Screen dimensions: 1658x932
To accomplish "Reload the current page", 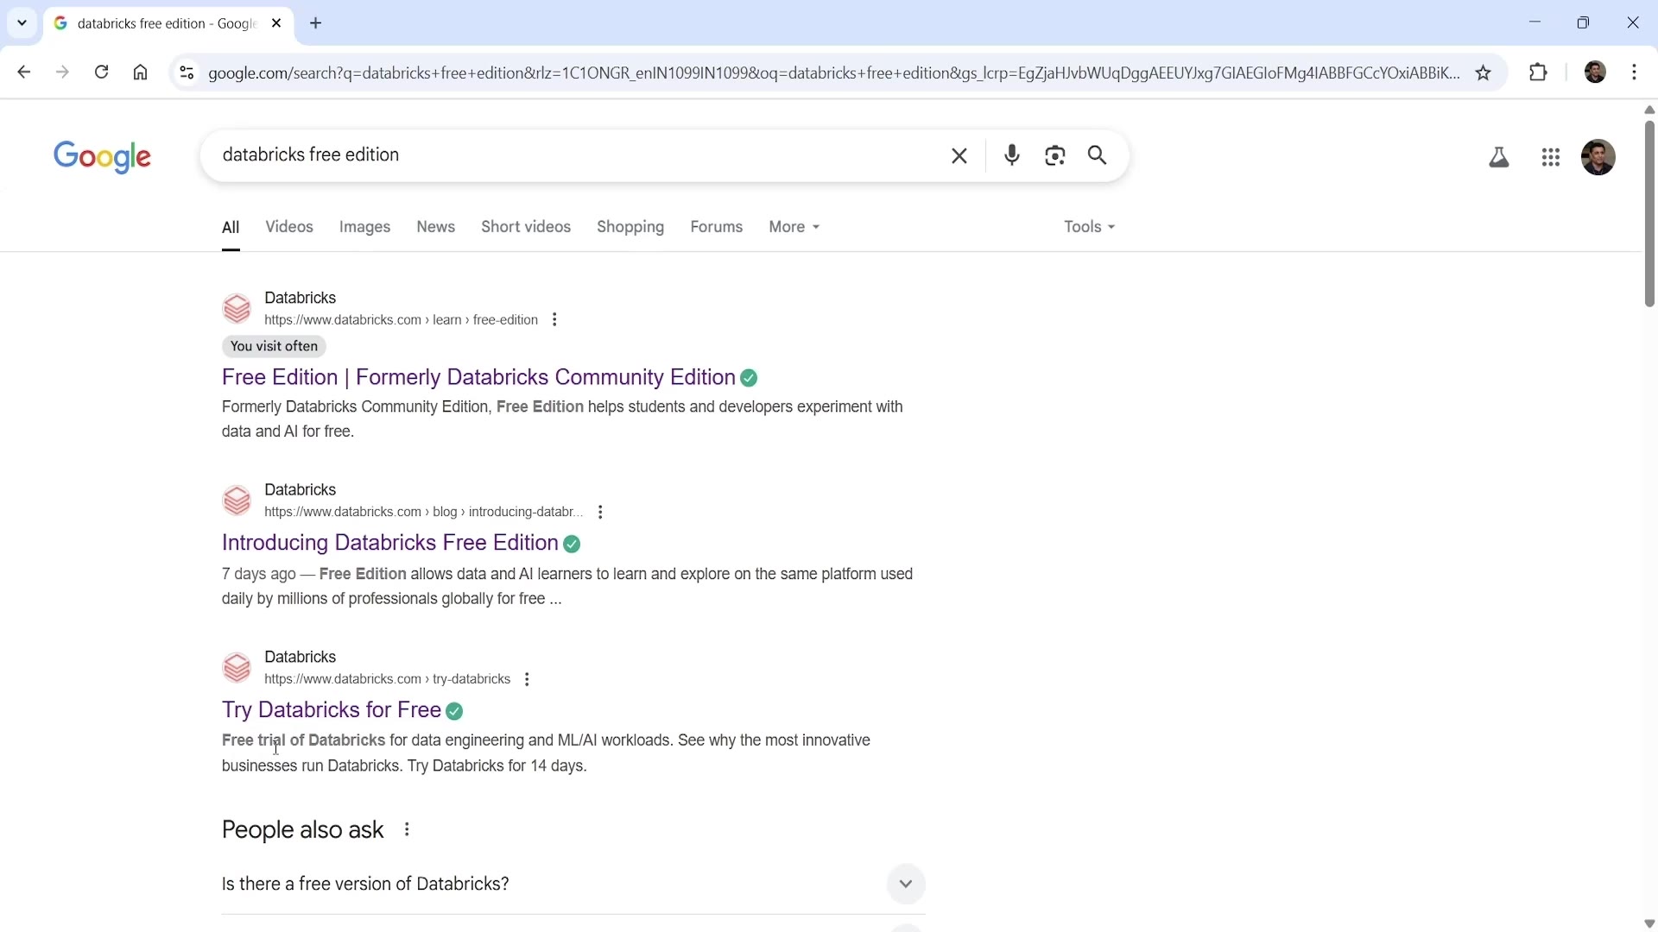I will pyautogui.click(x=102, y=72).
